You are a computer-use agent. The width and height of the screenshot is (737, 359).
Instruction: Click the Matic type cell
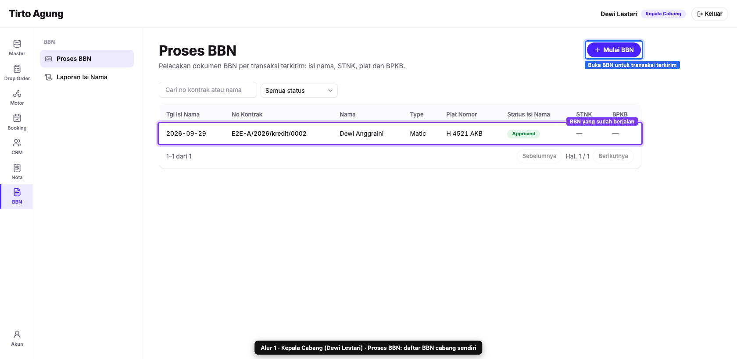pyautogui.click(x=418, y=134)
